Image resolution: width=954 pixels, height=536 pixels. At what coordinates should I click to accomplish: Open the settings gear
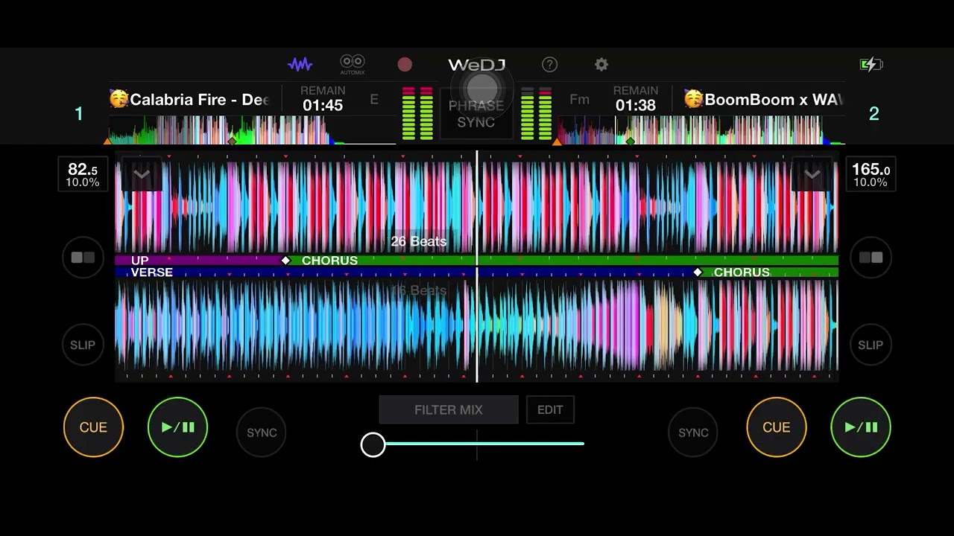tap(601, 65)
